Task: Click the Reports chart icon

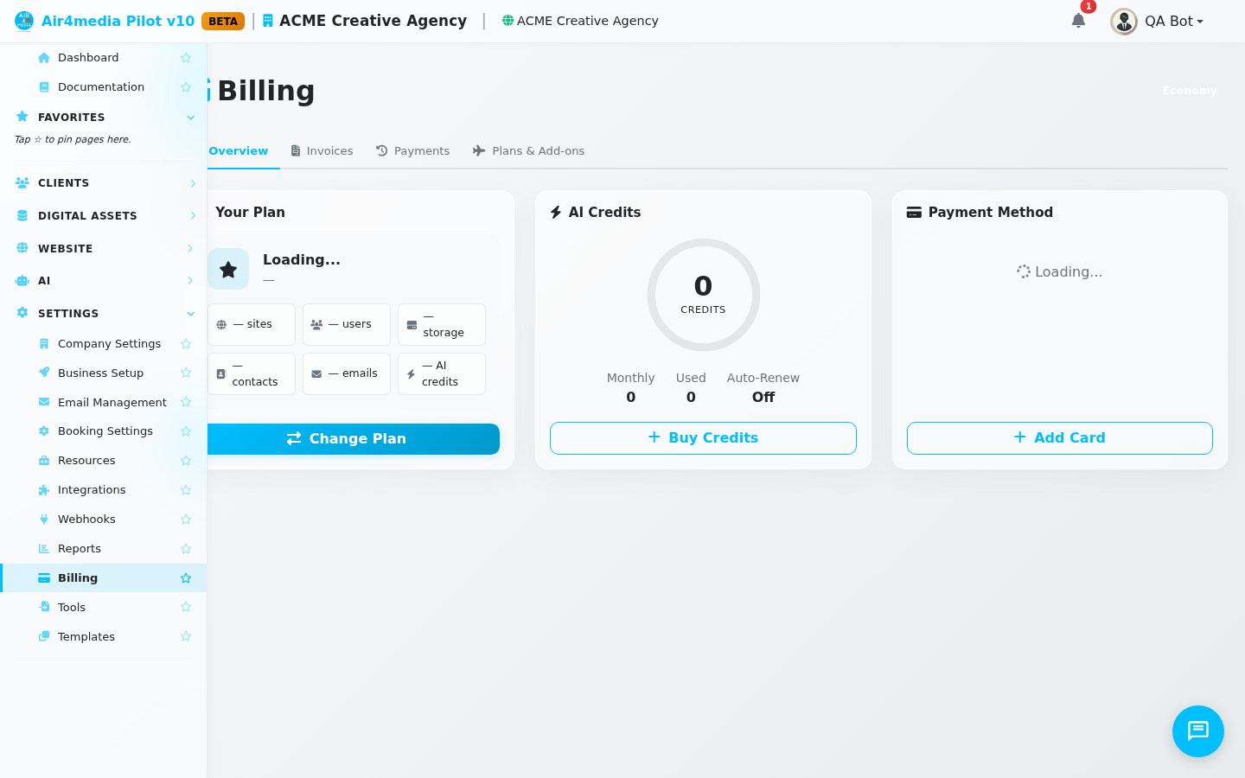Action: pos(44,549)
